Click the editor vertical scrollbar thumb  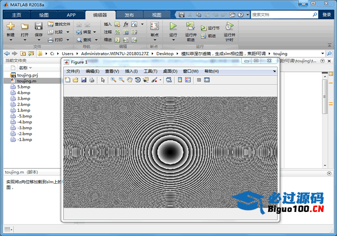pos(325,97)
